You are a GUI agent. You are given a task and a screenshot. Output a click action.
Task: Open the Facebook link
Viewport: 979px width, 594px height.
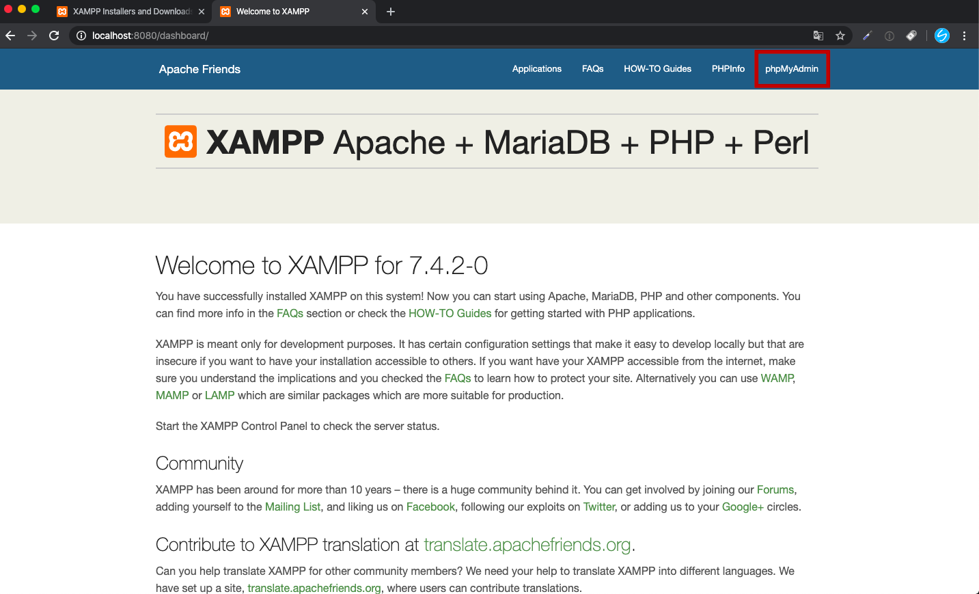tap(430, 507)
